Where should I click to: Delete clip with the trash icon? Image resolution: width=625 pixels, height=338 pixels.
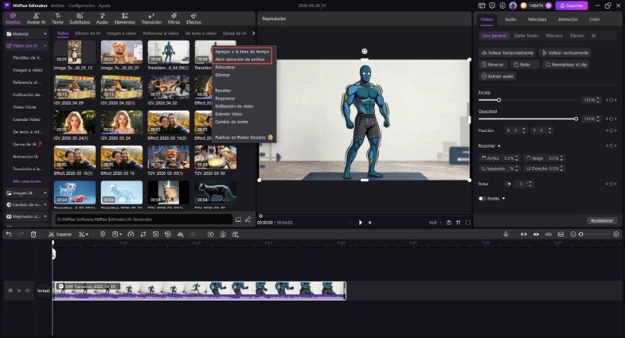(34, 234)
